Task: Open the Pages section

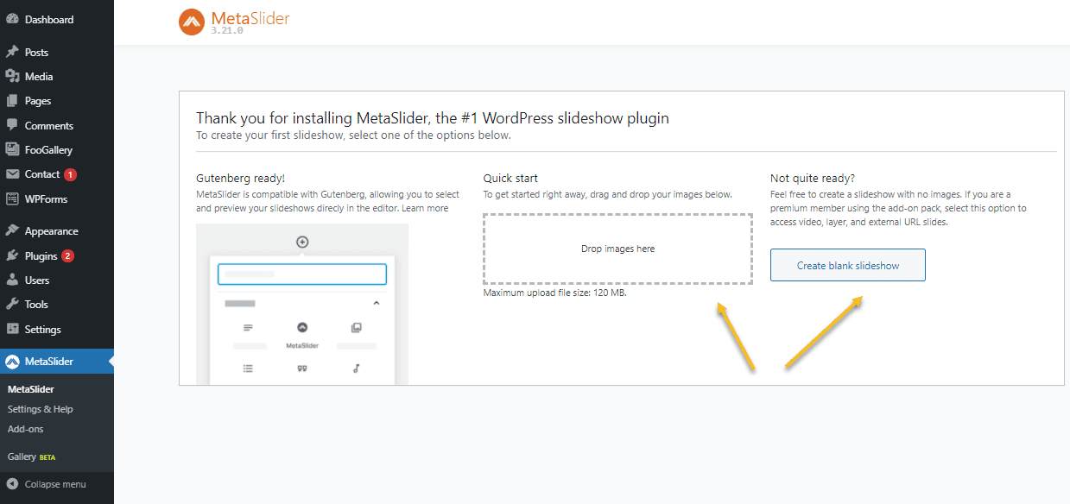Action: [x=36, y=100]
